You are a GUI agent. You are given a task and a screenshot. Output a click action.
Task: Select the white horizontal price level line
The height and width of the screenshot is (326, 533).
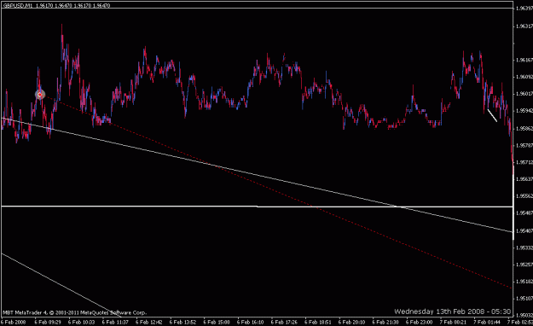[257, 207]
